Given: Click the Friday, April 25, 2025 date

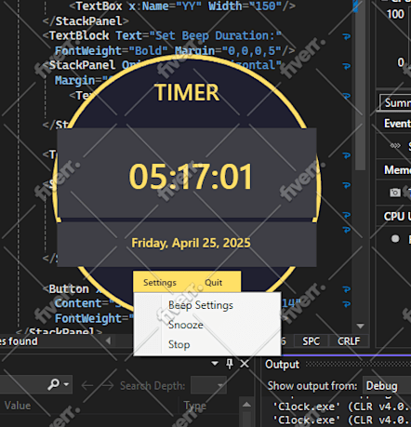Looking at the screenshot, I should (191, 243).
